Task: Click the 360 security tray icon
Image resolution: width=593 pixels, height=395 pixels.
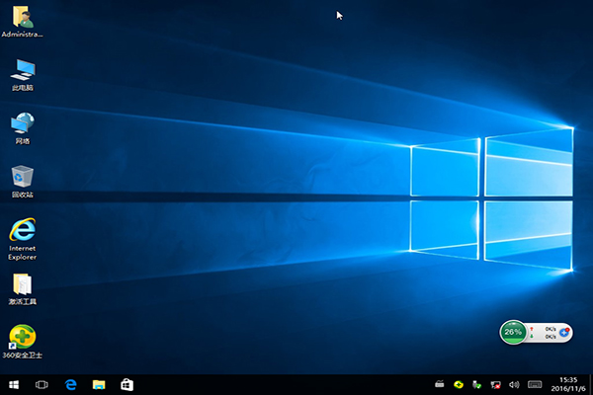Action: [x=459, y=383]
